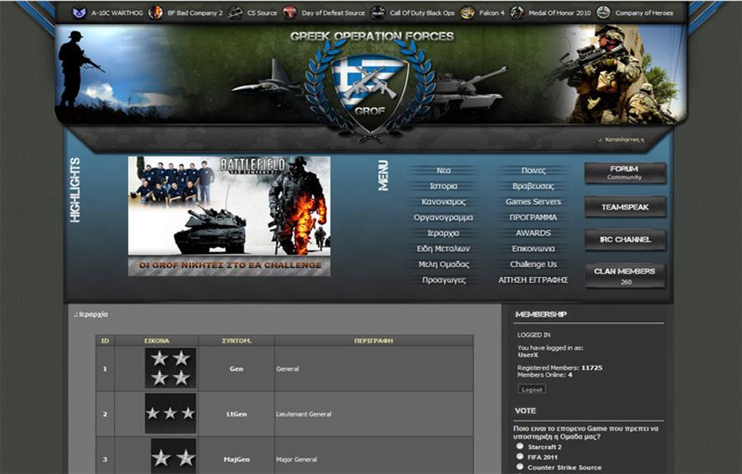Click the CS Source game icon
Screen dimensions: 742x474
(235, 12)
